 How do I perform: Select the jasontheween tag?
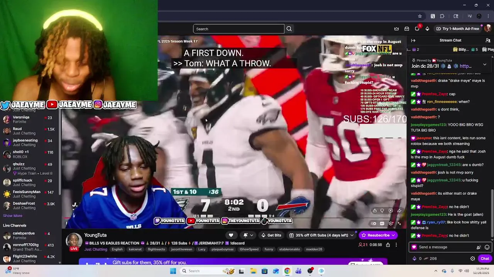click(x=181, y=249)
